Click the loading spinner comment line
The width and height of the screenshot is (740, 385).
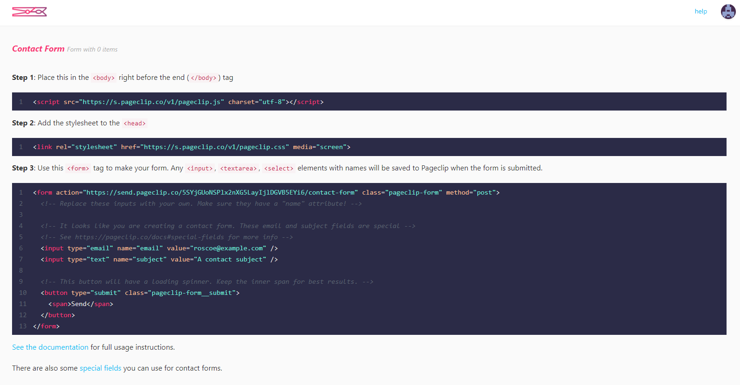tap(207, 282)
